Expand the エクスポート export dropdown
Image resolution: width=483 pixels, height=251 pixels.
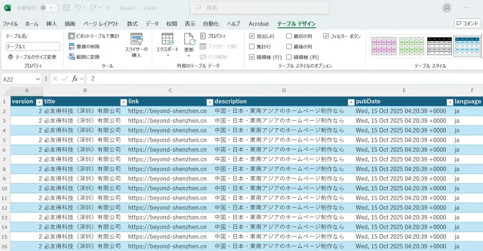pos(167,55)
